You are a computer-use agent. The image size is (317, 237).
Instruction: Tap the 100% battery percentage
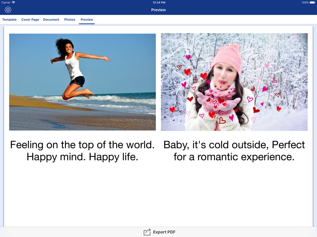click(305, 3)
